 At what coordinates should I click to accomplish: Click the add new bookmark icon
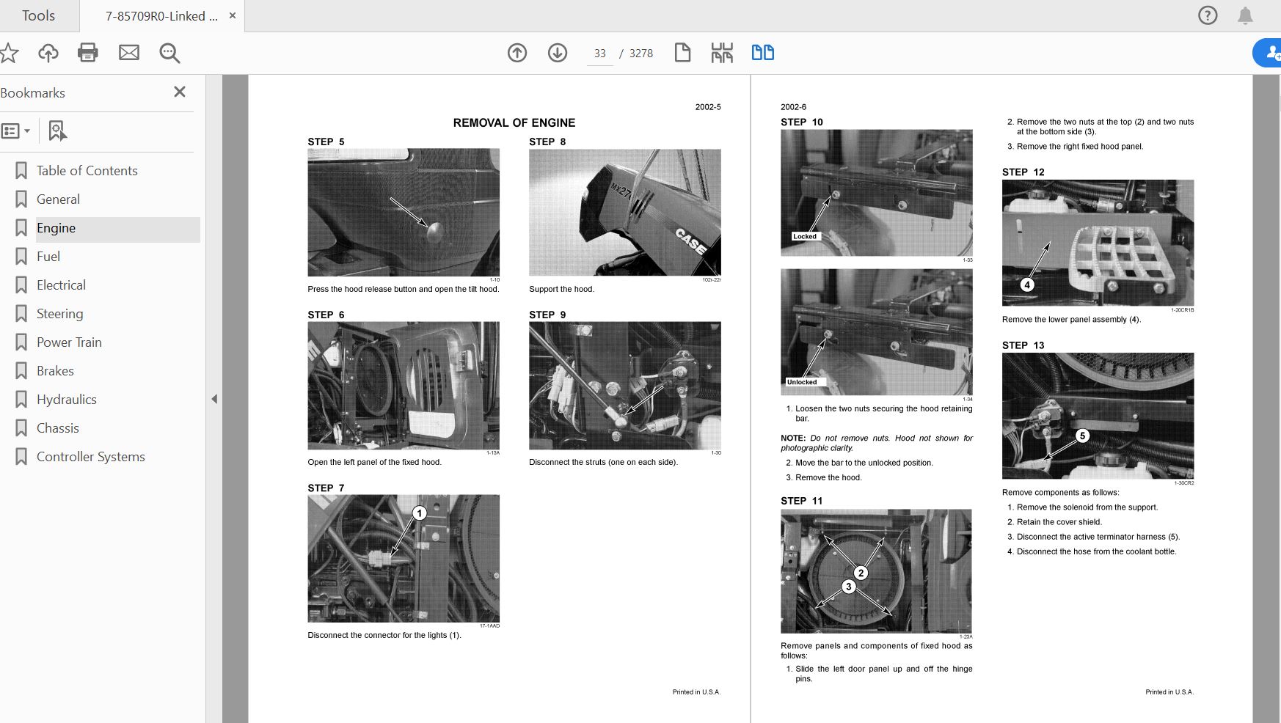tap(57, 131)
